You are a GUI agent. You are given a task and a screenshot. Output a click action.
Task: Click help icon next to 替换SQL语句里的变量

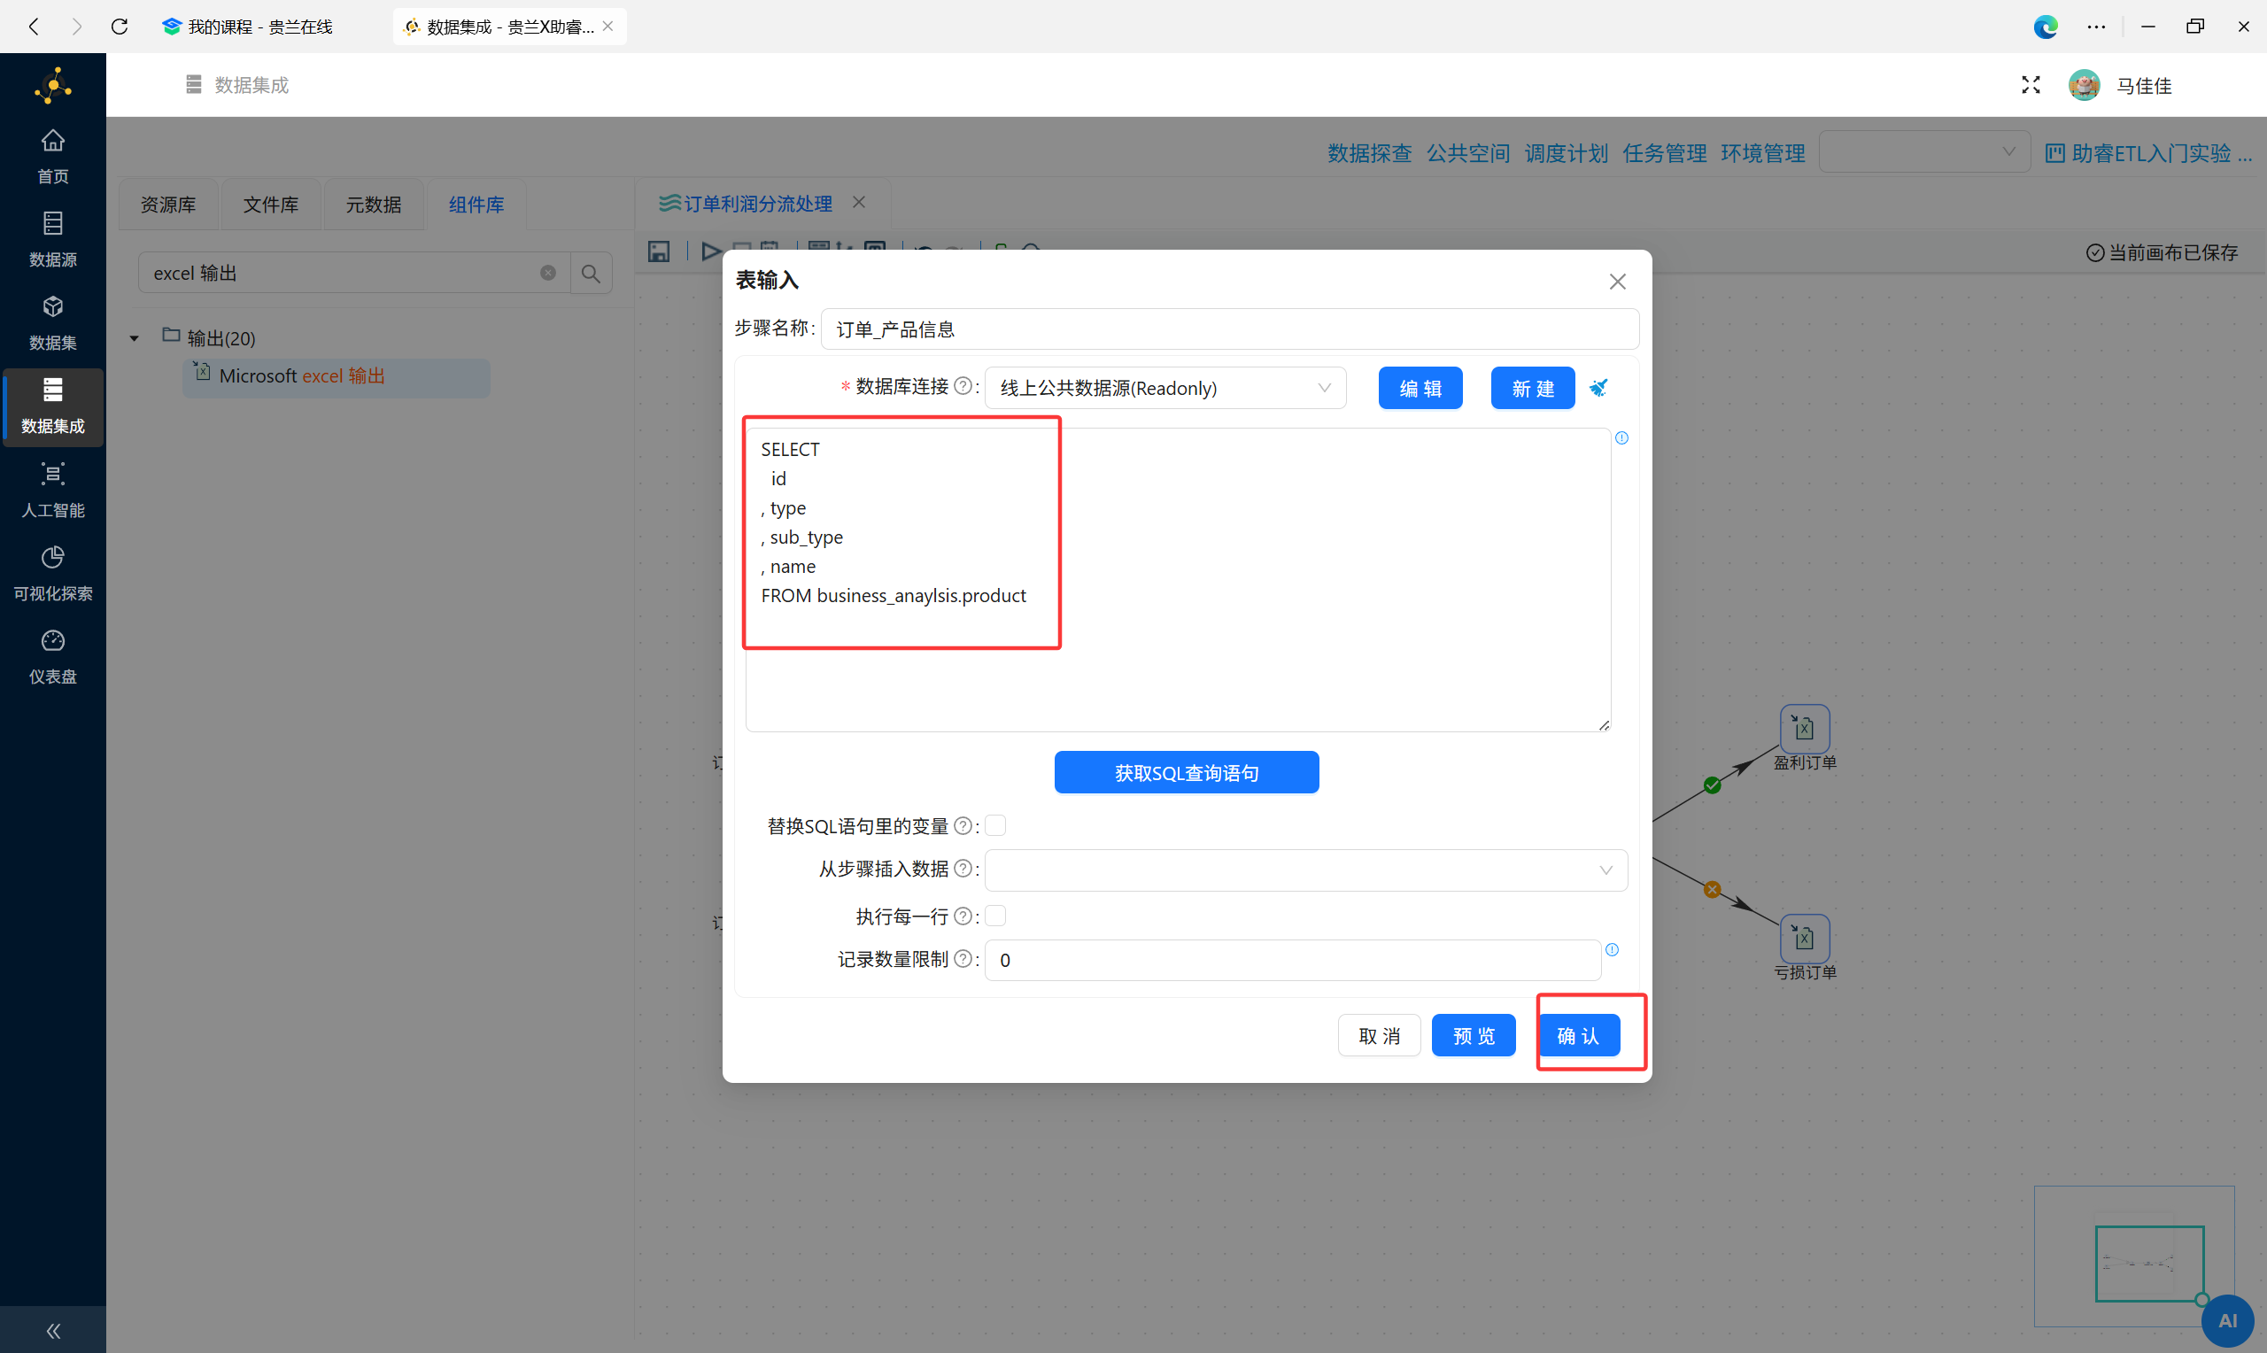click(x=963, y=825)
